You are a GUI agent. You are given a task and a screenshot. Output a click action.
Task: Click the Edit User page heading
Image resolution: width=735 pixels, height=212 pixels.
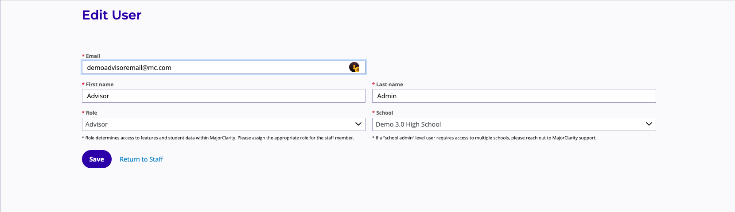coord(112,15)
